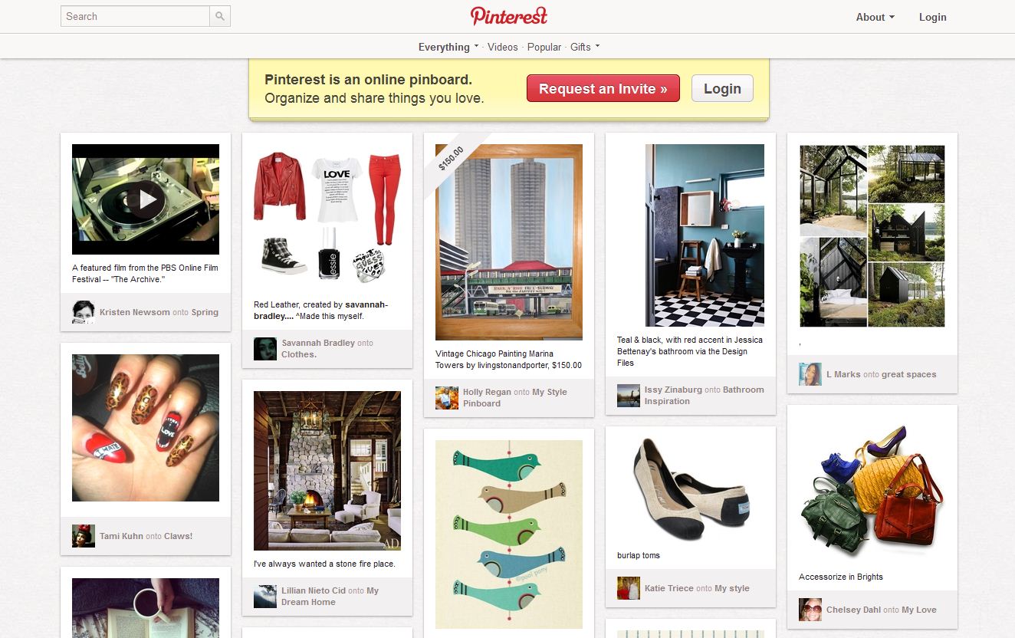This screenshot has width=1015, height=638.
Task: Go to the Popular section
Action: click(544, 47)
